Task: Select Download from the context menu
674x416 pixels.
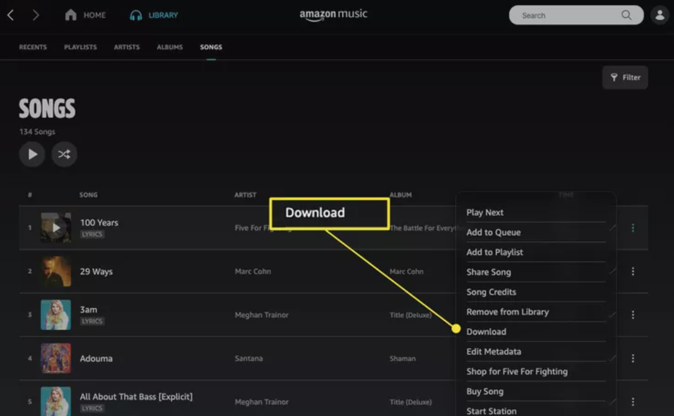Action: (487, 331)
